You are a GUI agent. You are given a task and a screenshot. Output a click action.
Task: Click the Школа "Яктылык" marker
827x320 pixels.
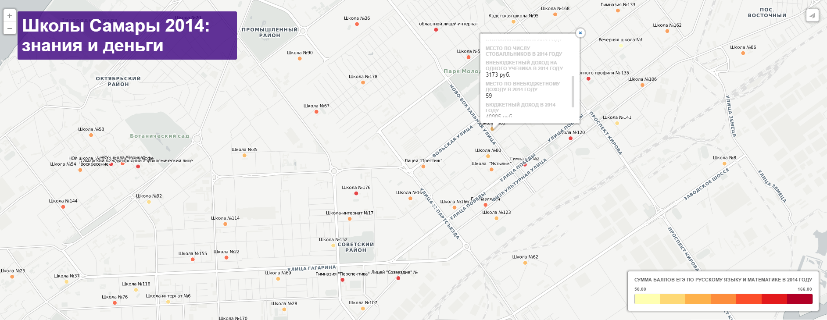(x=492, y=170)
